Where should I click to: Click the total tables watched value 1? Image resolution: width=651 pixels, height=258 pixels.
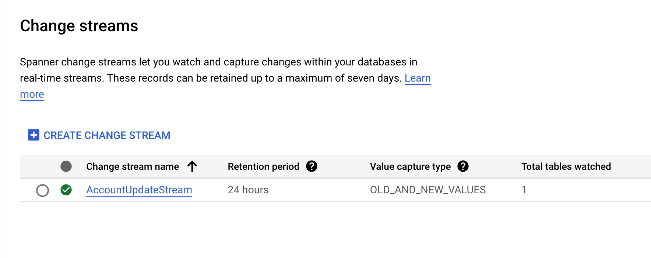coord(524,190)
